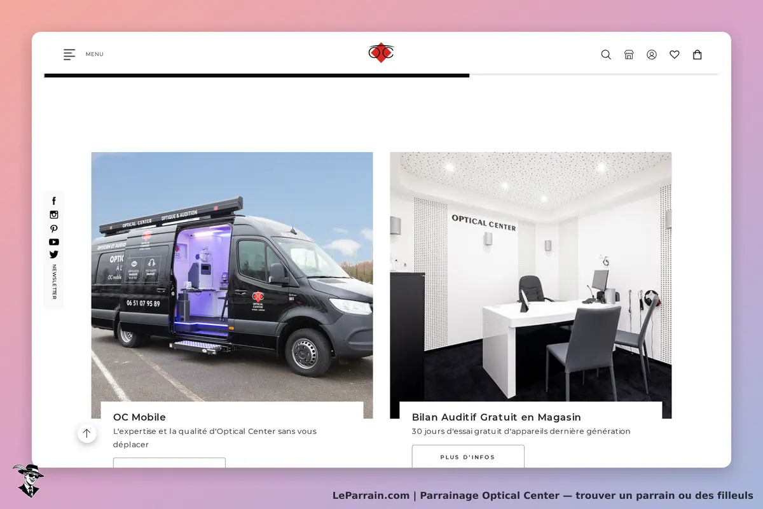Click the cut-off button under OC Mobile description

(169, 463)
